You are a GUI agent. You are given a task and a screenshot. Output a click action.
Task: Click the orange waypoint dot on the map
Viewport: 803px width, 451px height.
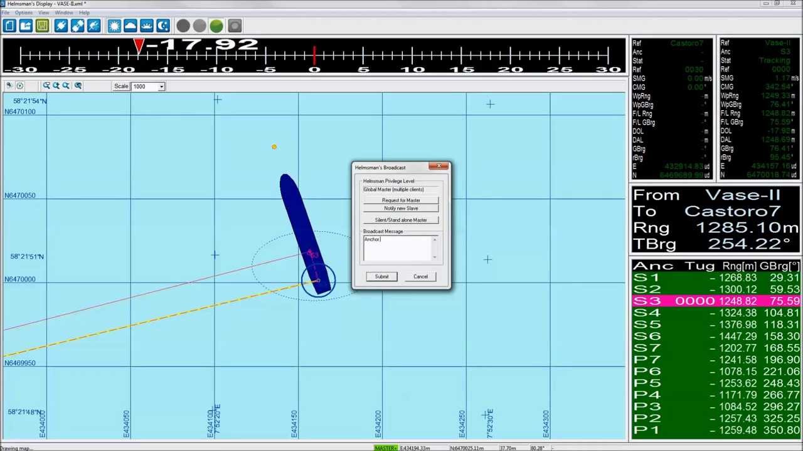point(274,147)
